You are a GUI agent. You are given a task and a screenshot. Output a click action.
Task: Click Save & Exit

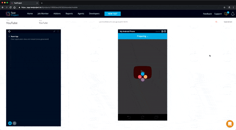tap(228, 22)
